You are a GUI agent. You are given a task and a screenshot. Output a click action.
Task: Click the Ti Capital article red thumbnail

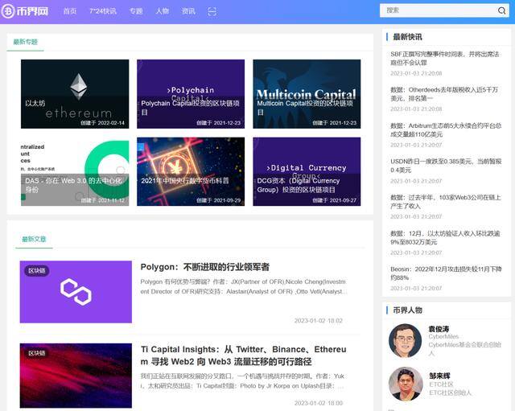coord(76,376)
